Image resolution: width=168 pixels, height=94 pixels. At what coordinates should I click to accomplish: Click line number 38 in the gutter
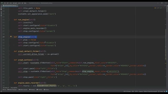3,63
